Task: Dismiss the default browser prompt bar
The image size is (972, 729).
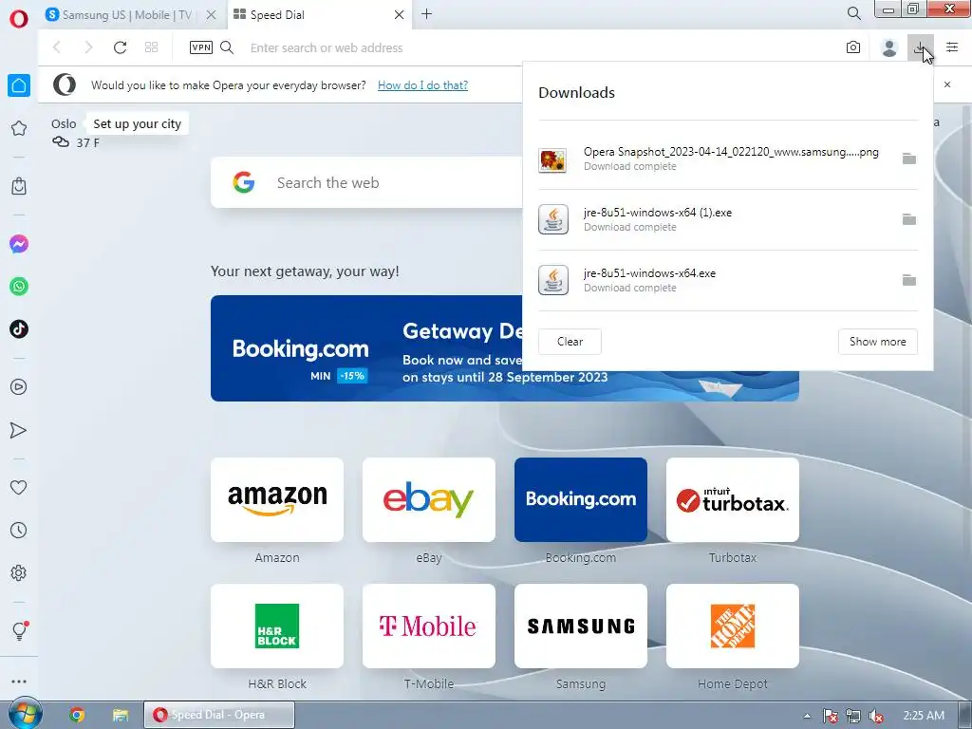Action: (946, 84)
